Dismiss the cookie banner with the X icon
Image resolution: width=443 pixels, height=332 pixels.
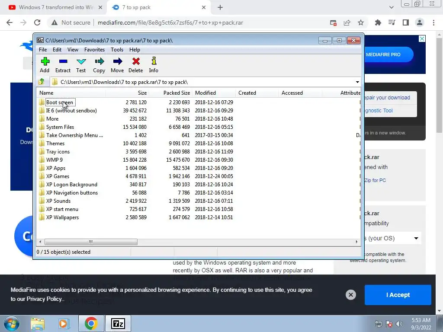[x=350, y=295]
